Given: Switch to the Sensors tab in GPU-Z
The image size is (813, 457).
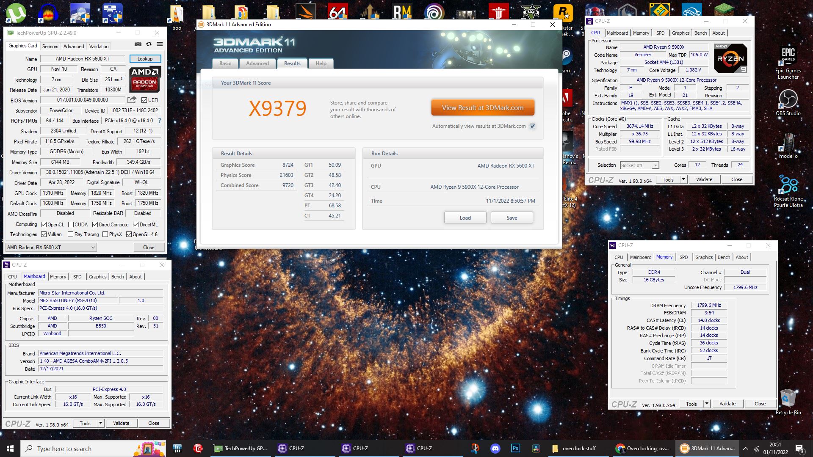Looking at the screenshot, I should (50, 47).
